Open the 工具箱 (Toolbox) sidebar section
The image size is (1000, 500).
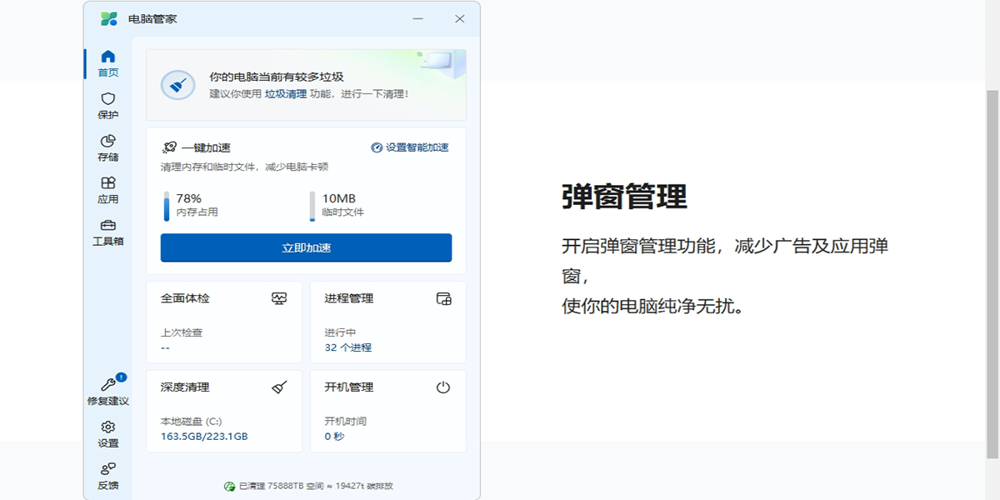107,232
